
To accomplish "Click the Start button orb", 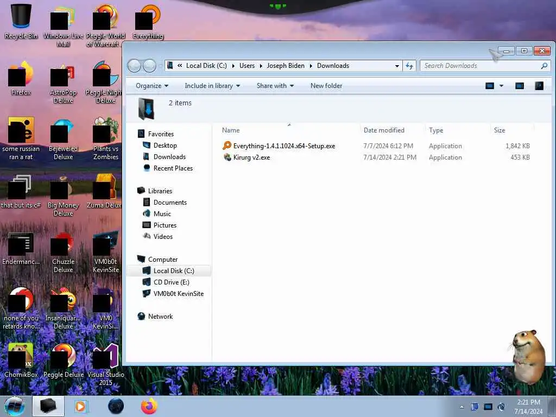I will 15,406.
